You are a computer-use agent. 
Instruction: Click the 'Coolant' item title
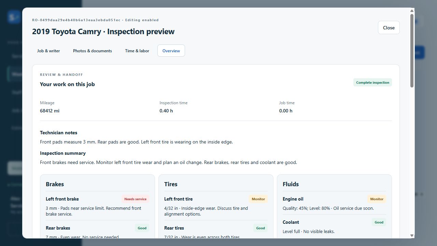point(291,222)
